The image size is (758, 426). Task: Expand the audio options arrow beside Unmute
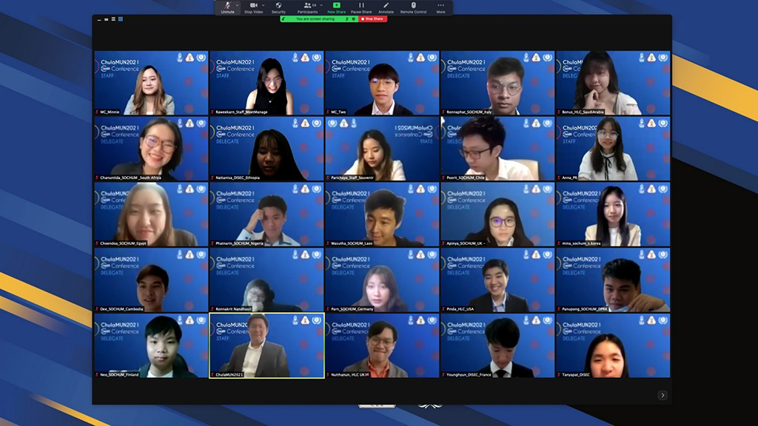[x=237, y=5]
